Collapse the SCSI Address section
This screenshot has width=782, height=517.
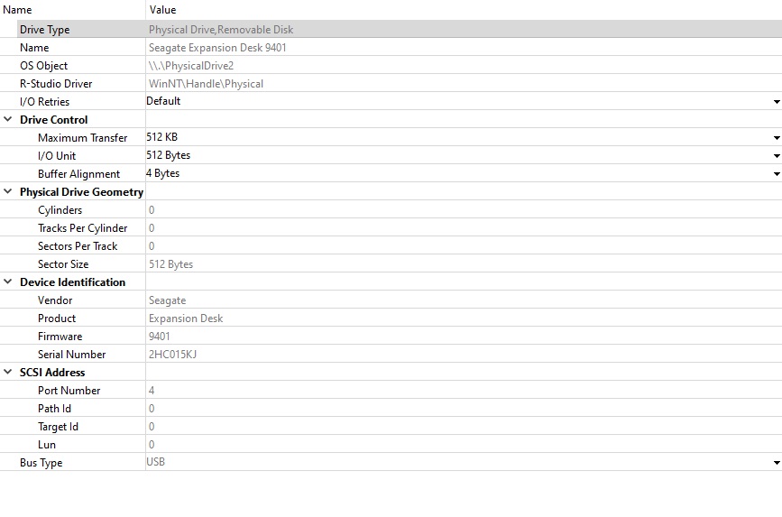click(8, 372)
